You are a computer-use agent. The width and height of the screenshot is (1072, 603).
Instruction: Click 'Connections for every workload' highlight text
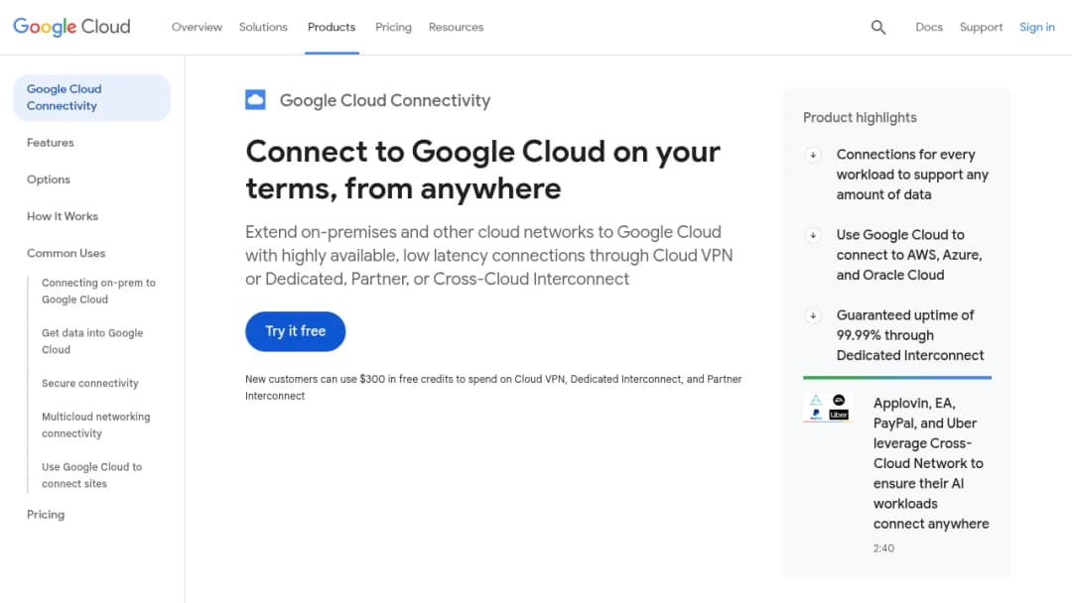(912, 175)
